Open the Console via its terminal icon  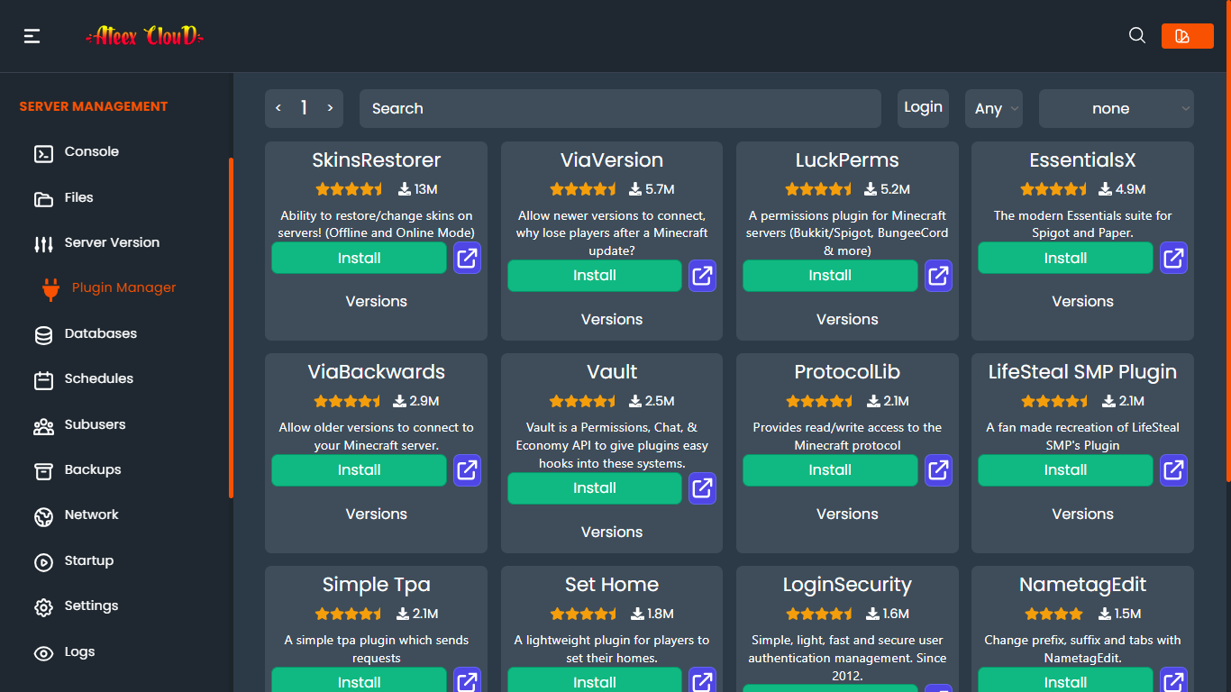pyautogui.click(x=43, y=152)
